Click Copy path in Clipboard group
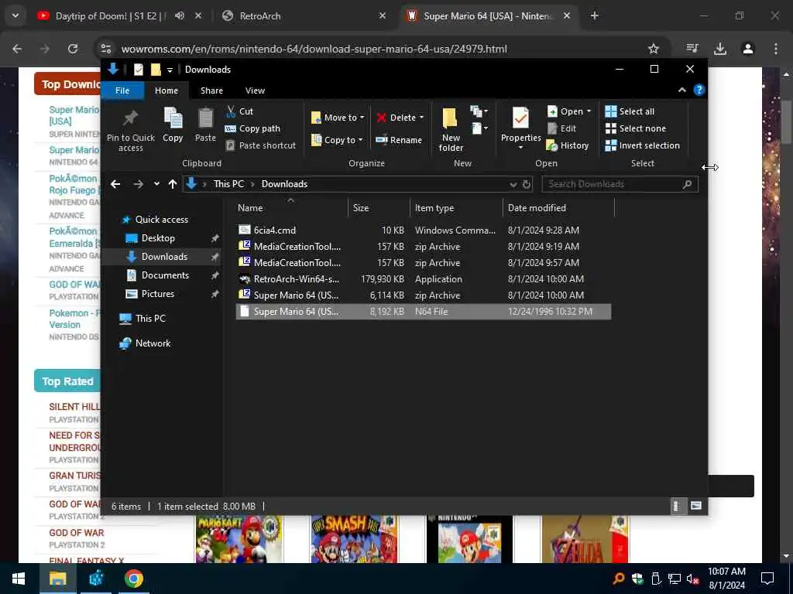793x594 pixels. click(x=252, y=128)
